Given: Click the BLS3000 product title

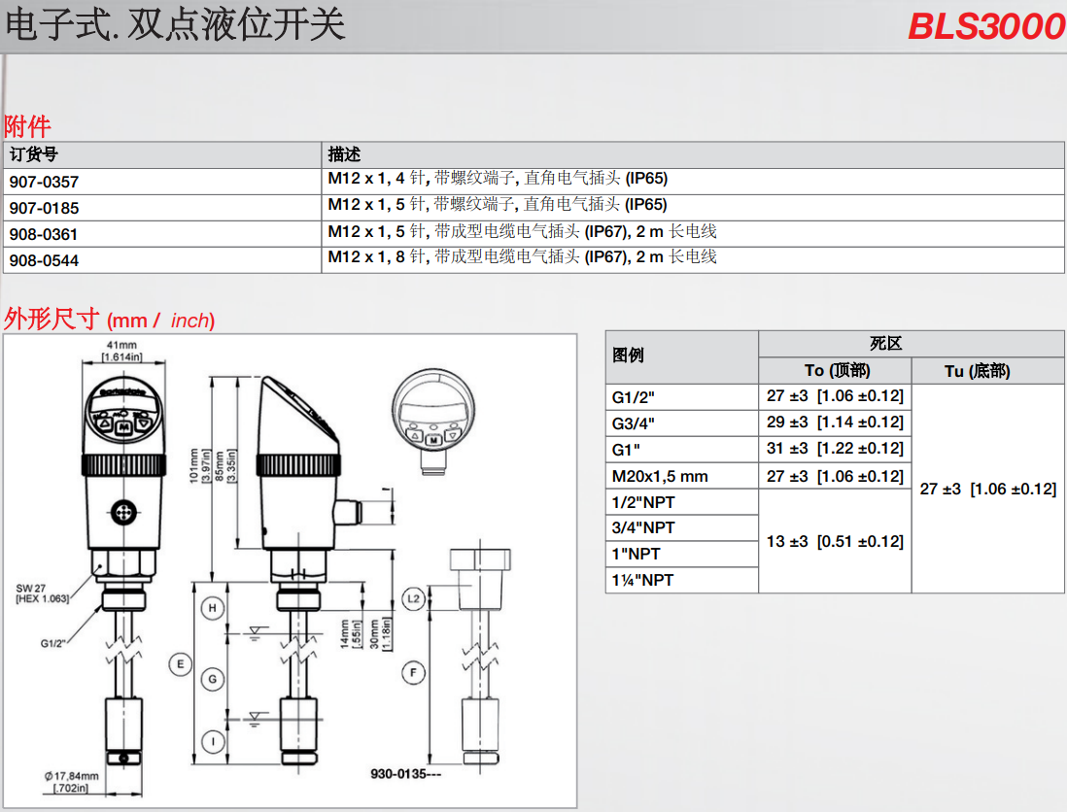Looking at the screenshot, I should [986, 26].
